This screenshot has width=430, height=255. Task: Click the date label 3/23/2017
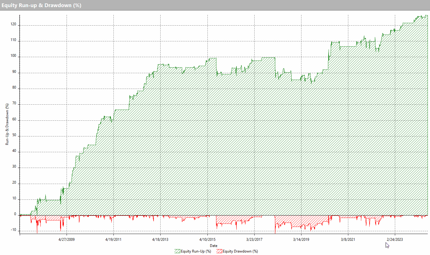pyautogui.click(x=254, y=240)
